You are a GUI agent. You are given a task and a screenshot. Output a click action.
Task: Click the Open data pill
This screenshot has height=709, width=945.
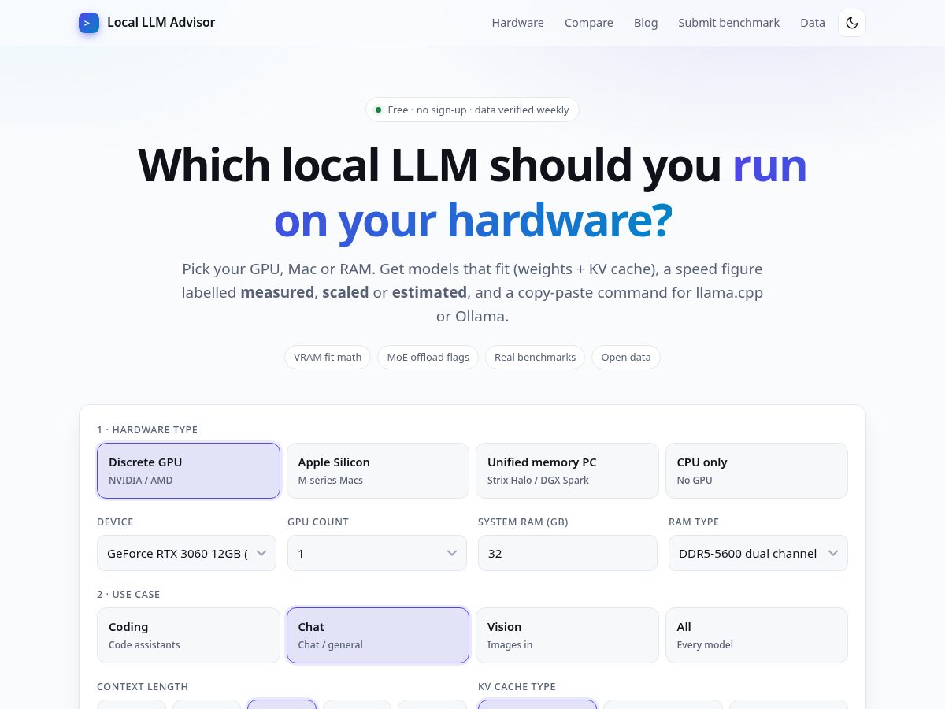pos(626,357)
